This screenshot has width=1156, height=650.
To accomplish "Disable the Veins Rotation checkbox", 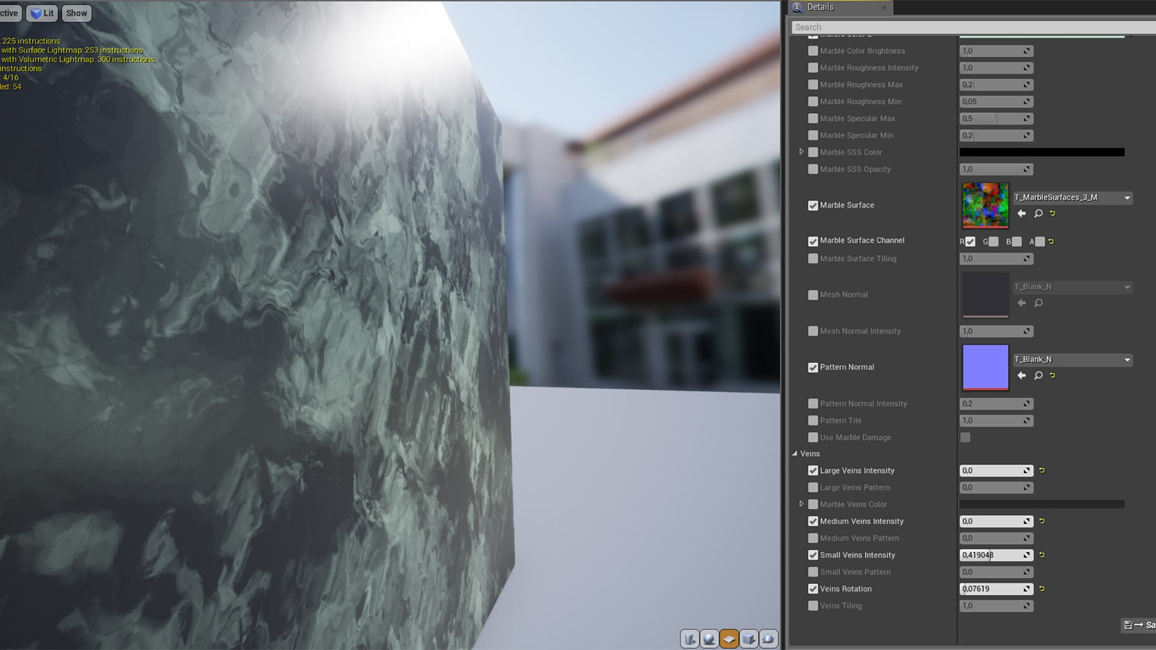I will (x=813, y=589).
